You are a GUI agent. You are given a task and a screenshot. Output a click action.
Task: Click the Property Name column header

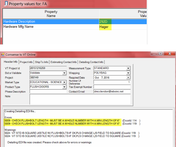click(x=51, y=14)
